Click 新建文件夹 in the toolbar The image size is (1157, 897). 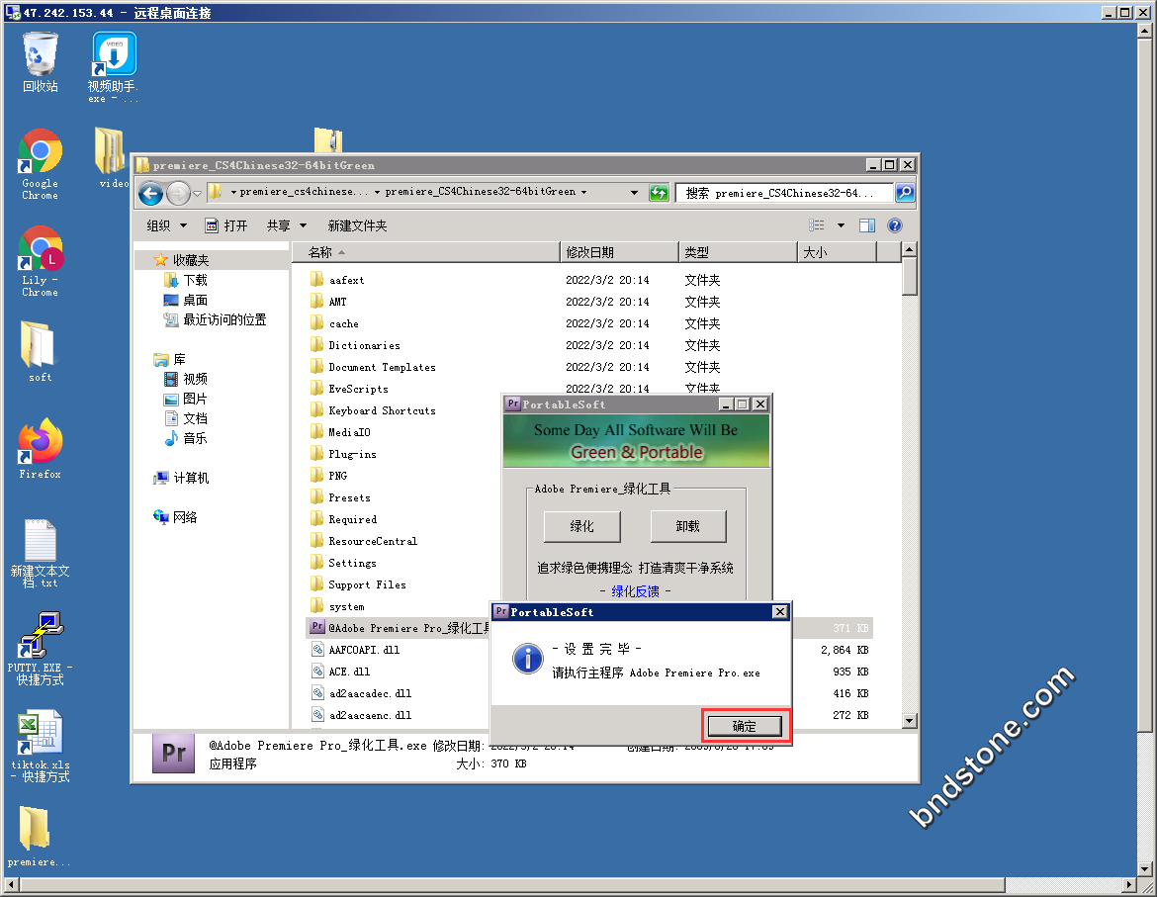pyautogui.click(x=357, y=225)
